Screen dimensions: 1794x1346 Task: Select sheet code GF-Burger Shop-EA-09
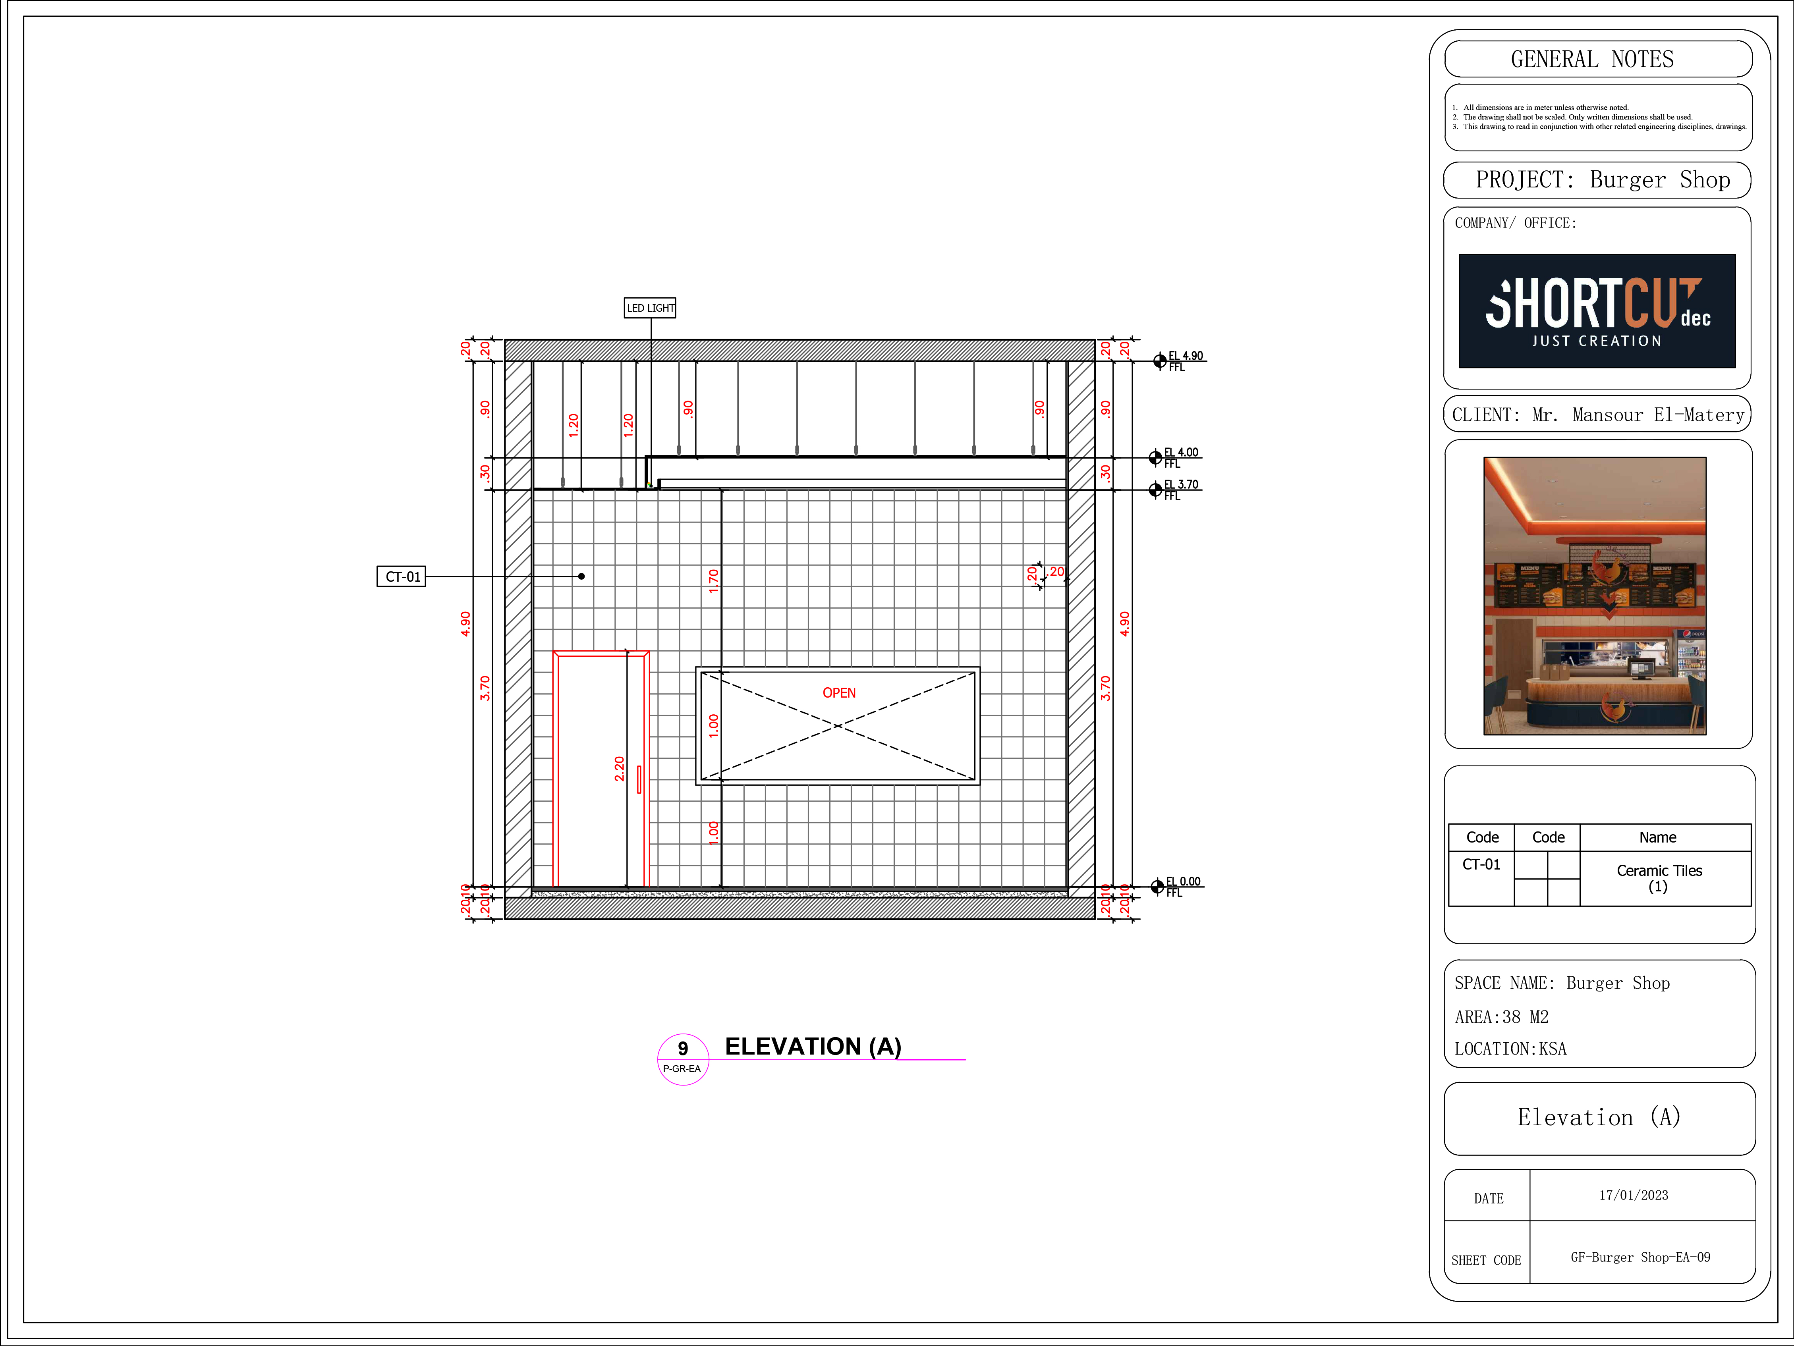click(1640, 1257)
